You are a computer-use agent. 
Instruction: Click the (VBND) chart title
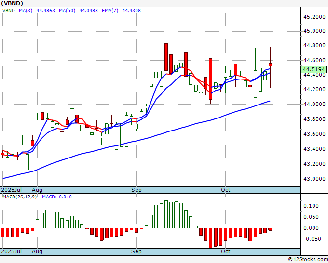(x=12, y=3)
